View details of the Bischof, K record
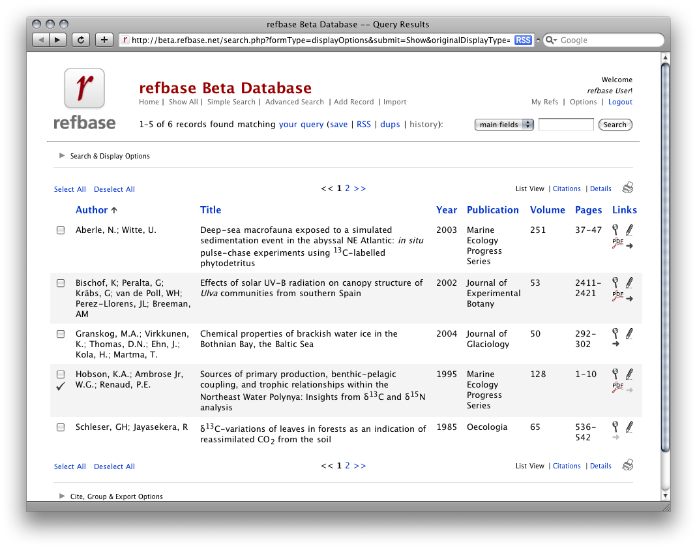Viewport: 697px width, 548px height. (615, 282)
